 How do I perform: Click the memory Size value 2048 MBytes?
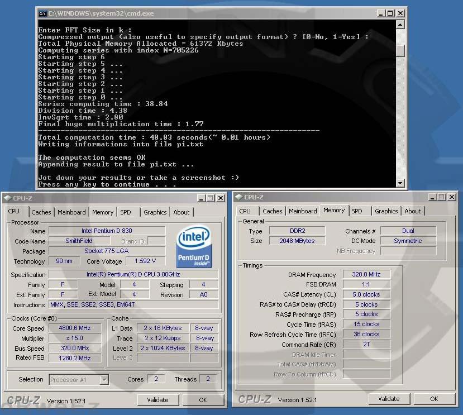(x=297, y=241)
